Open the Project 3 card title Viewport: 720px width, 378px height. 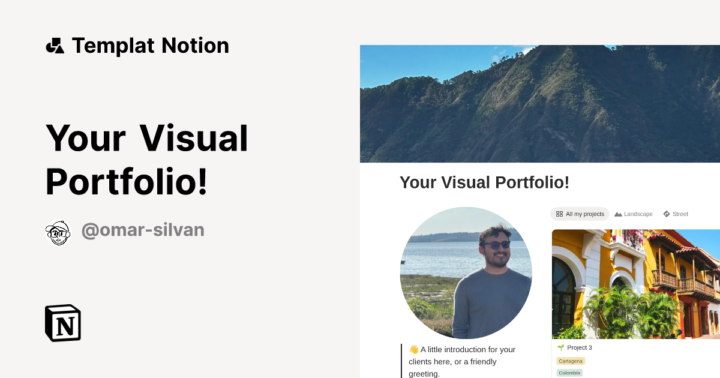(x=580, y=348)
